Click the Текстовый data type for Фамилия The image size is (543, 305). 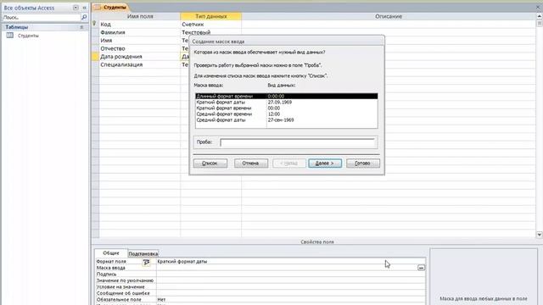tap(211, 32)
